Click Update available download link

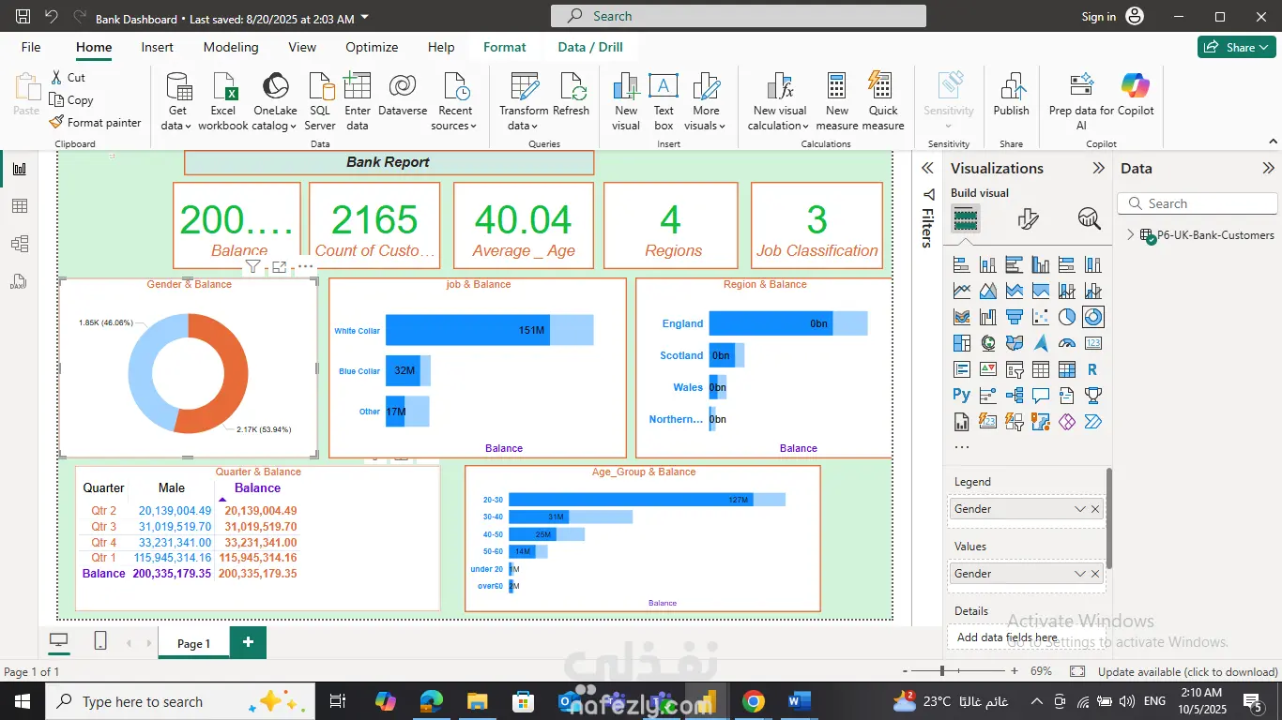(1187, 671)
